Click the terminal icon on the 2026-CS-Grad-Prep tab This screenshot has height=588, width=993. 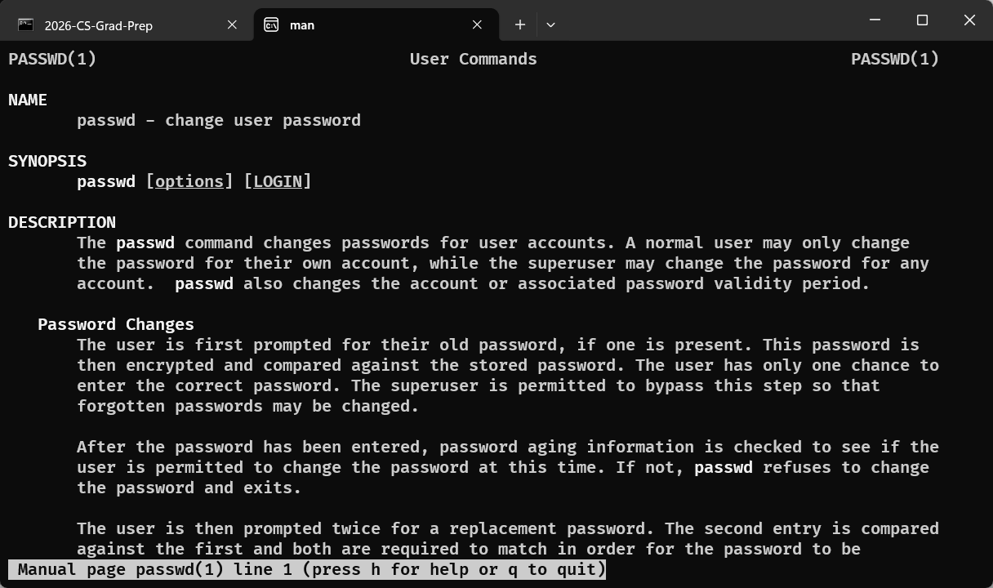pos(26,24)
